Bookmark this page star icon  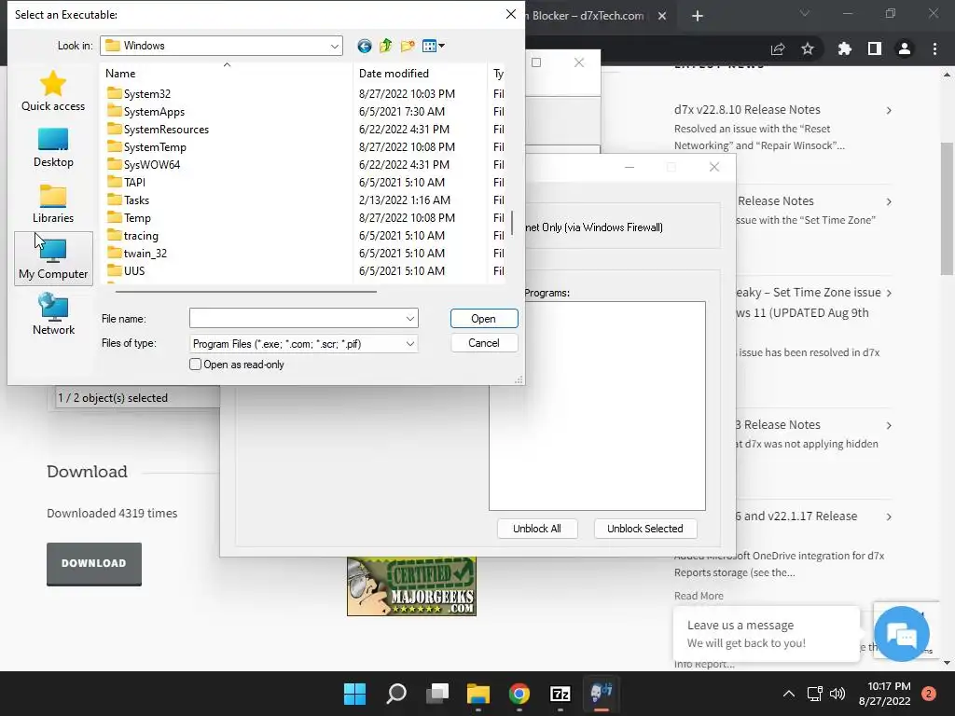point(807,48)
